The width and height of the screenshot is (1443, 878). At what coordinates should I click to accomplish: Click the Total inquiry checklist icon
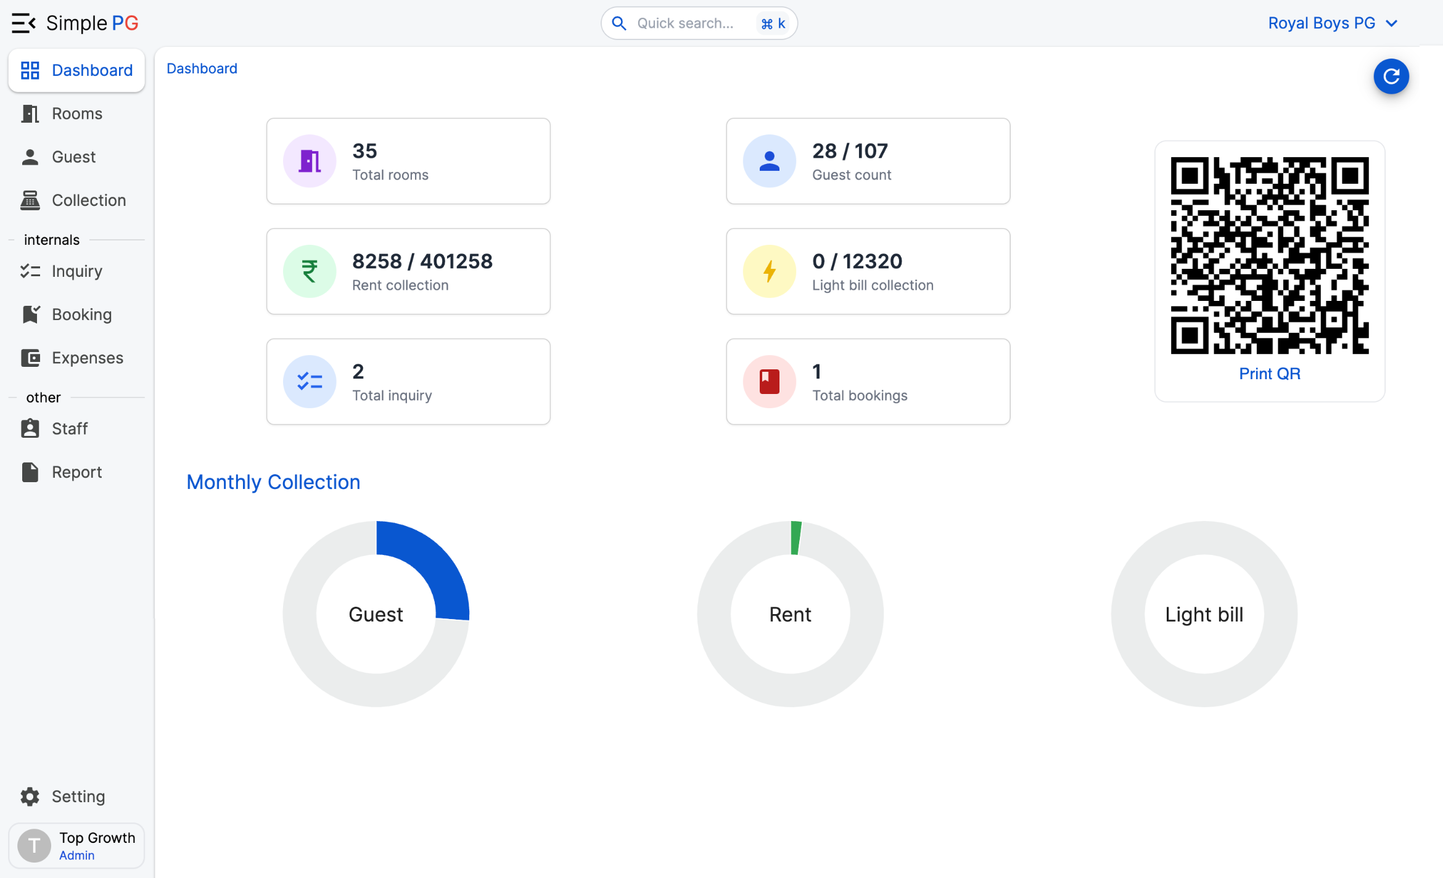pyautogui.click(x=310, y=382)
